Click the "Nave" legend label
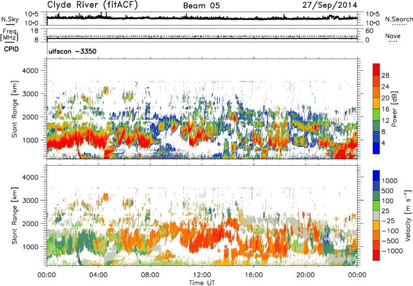 click(x=393, y=36)
